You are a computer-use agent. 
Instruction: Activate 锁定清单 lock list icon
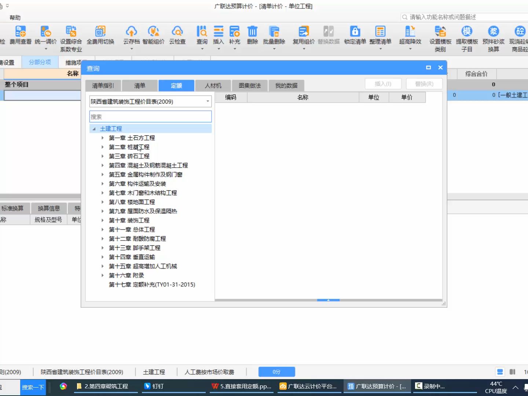(x=355, y=36)
